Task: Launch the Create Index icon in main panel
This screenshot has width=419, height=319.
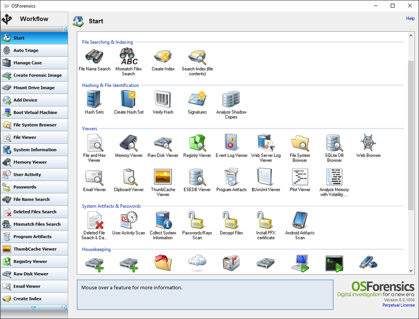Action: coord(163,56)
